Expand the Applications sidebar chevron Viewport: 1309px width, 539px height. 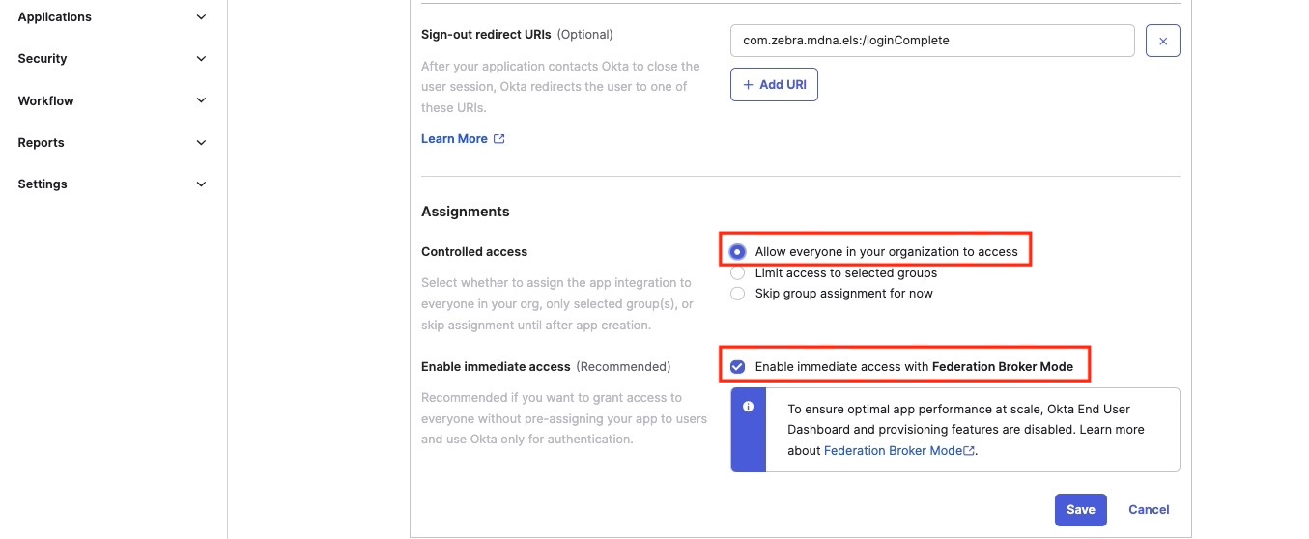point(201,17)
